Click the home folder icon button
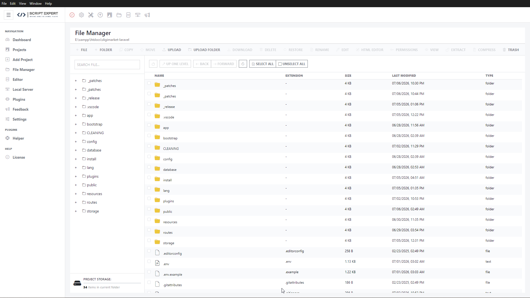Screen dimensions: 530x298 point(153,64)
